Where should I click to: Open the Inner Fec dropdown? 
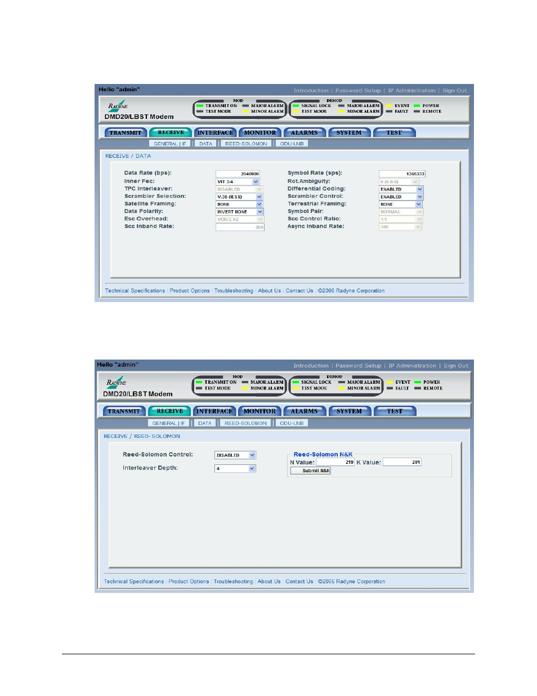(x=256, y=182)
